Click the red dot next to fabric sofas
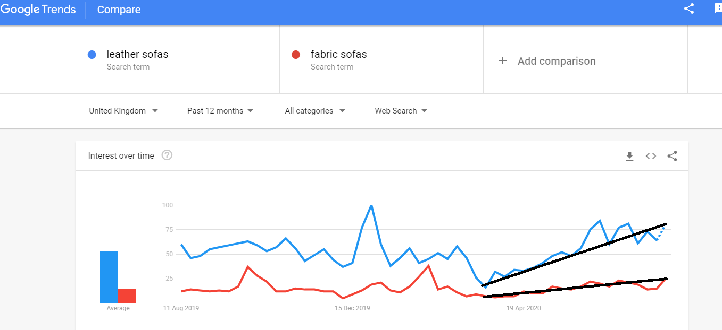 pos(296,55)
